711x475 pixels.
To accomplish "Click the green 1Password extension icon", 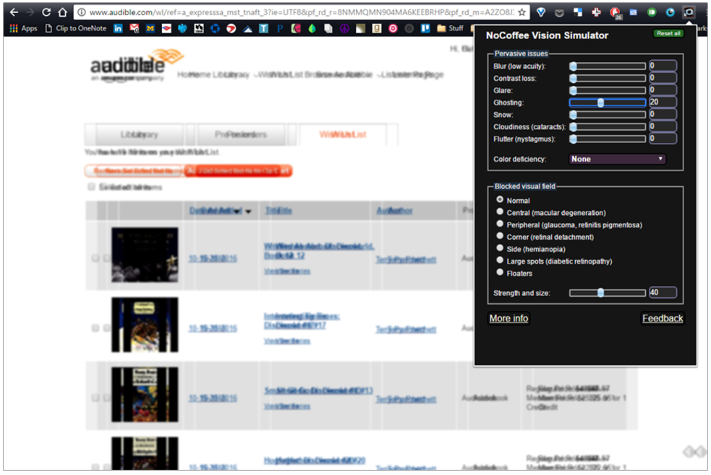I will click(650, 12).
